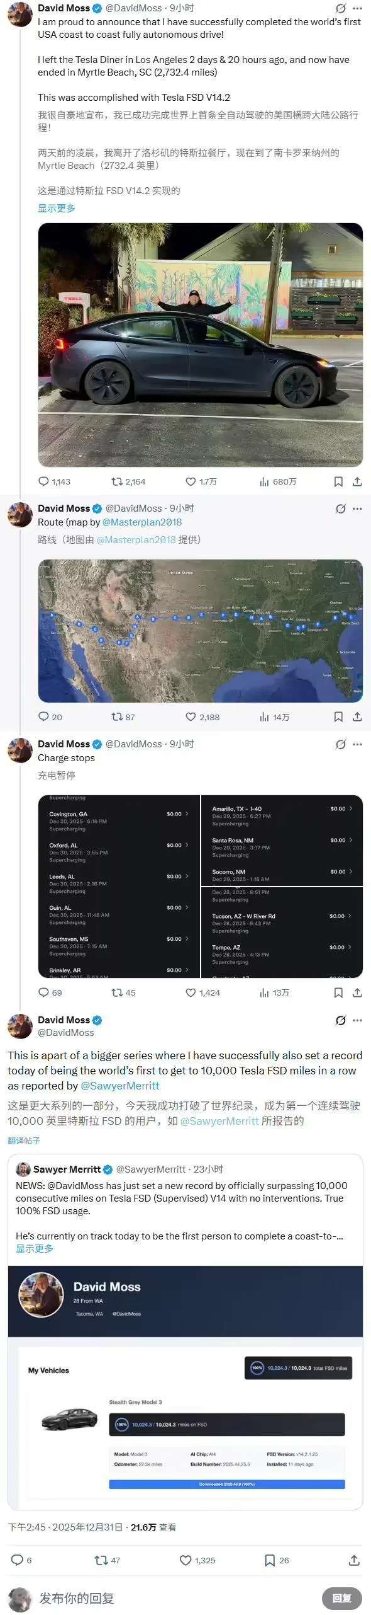
Task: Click the 发布你的回复 reply input field
Action: click(77, 1598)
